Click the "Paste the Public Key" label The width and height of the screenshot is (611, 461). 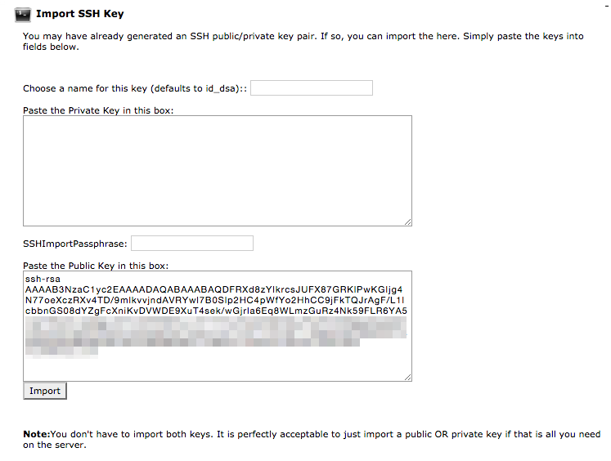(97, 266)
